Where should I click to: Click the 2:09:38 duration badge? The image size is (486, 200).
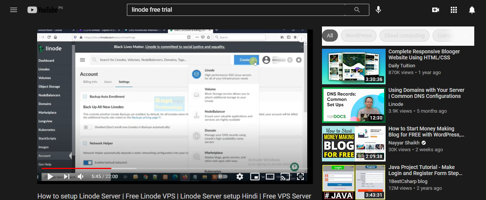[374, 157]
